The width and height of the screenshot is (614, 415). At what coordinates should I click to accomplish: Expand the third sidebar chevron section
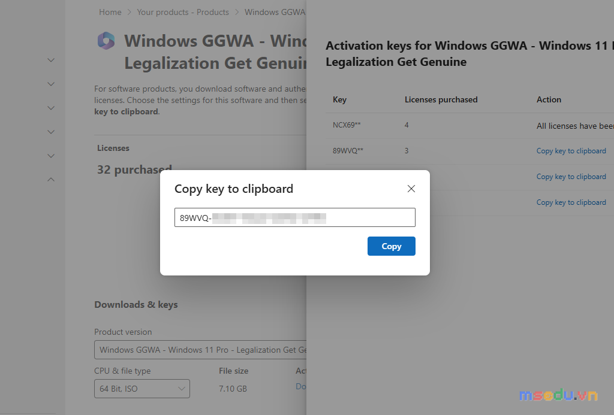tap(51, 108)
